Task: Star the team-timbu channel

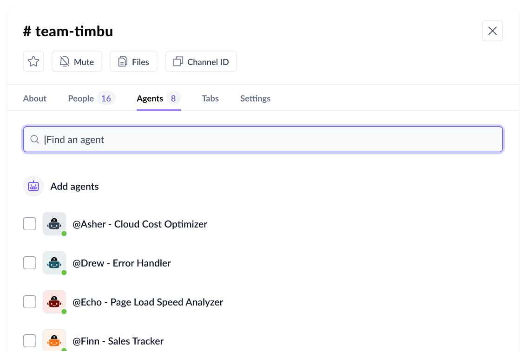Action: [33, 61]
